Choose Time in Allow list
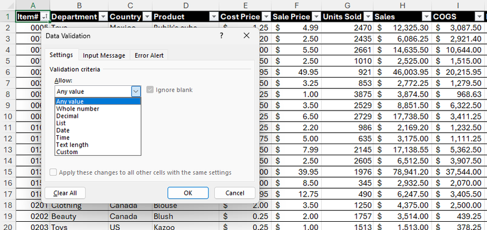 click(98, 138)
